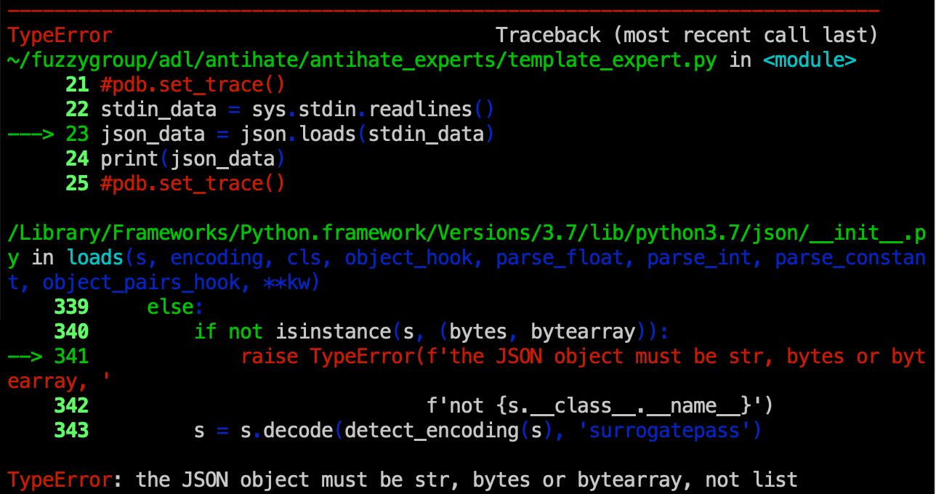This screenshot has height=494, width=936.
Task: Click line 342 "f'not {s.__class__.__name__}'"
Action: click(x=600, y=406)
